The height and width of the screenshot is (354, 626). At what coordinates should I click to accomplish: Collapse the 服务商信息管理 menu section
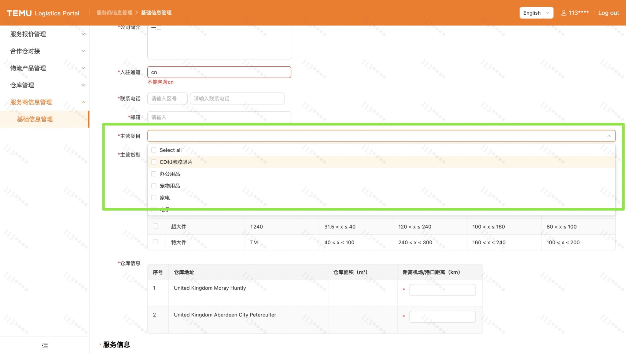click(x=45, y=102)
